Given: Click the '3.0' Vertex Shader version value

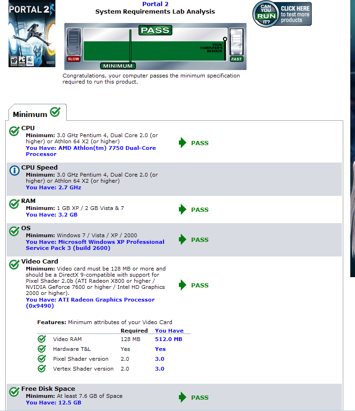Looking at the screenshot, I should pyautogui.click(x=160, y=369).
